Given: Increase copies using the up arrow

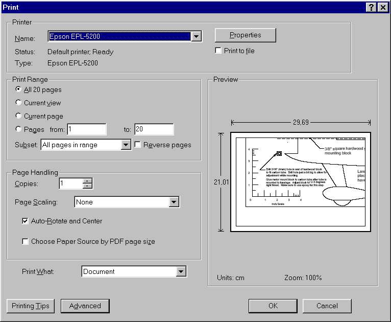Looking at the screenshot, I should (87, 180).
